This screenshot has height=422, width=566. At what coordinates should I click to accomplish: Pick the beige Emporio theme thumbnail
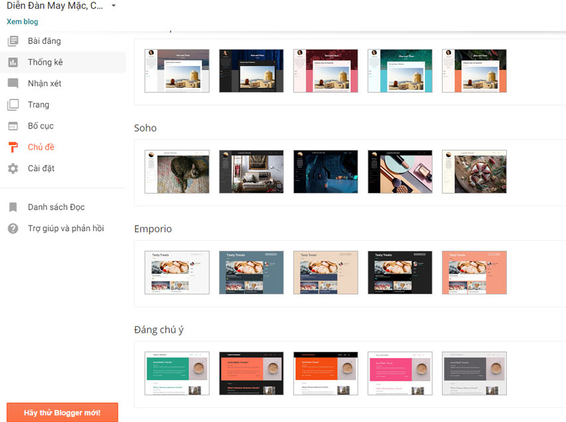click(326, 273)
